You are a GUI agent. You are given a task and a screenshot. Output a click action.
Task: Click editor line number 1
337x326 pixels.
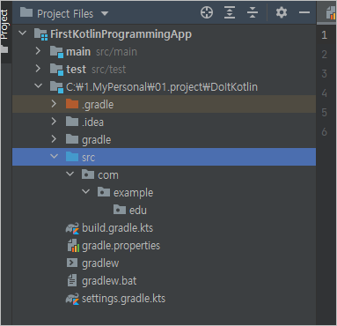coord(324,35)
